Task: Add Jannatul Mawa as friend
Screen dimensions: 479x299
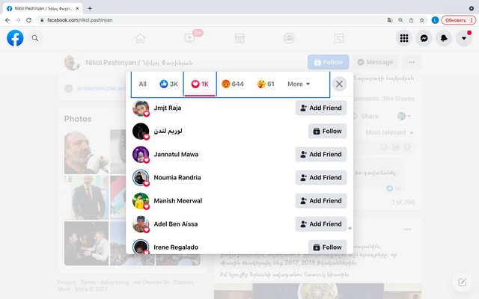Action: pos(321,155)
